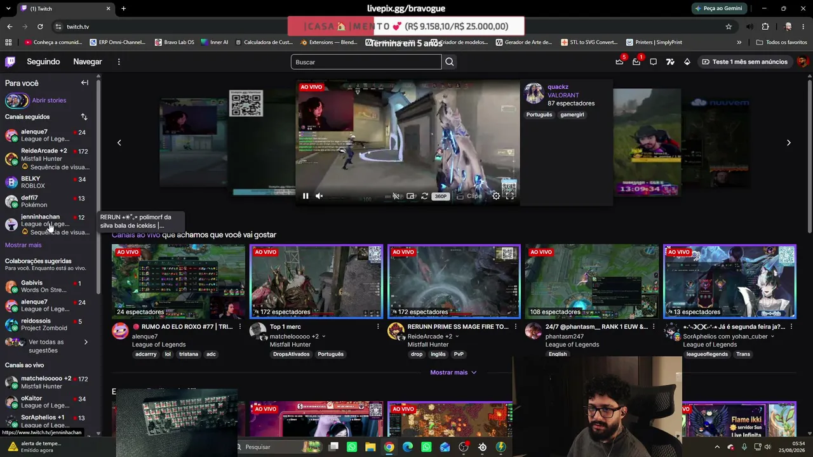
Task: Expand Ver todas as sugestões
Action: click(x=50, y=346)
